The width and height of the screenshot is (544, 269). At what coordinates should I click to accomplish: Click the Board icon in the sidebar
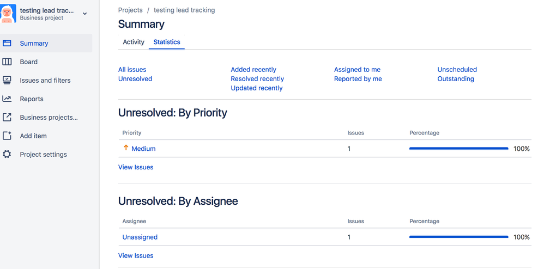7,62
